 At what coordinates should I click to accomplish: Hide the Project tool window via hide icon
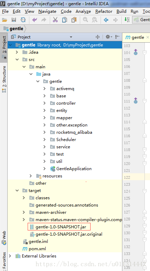pyautogui.click(x=118, y=37)
